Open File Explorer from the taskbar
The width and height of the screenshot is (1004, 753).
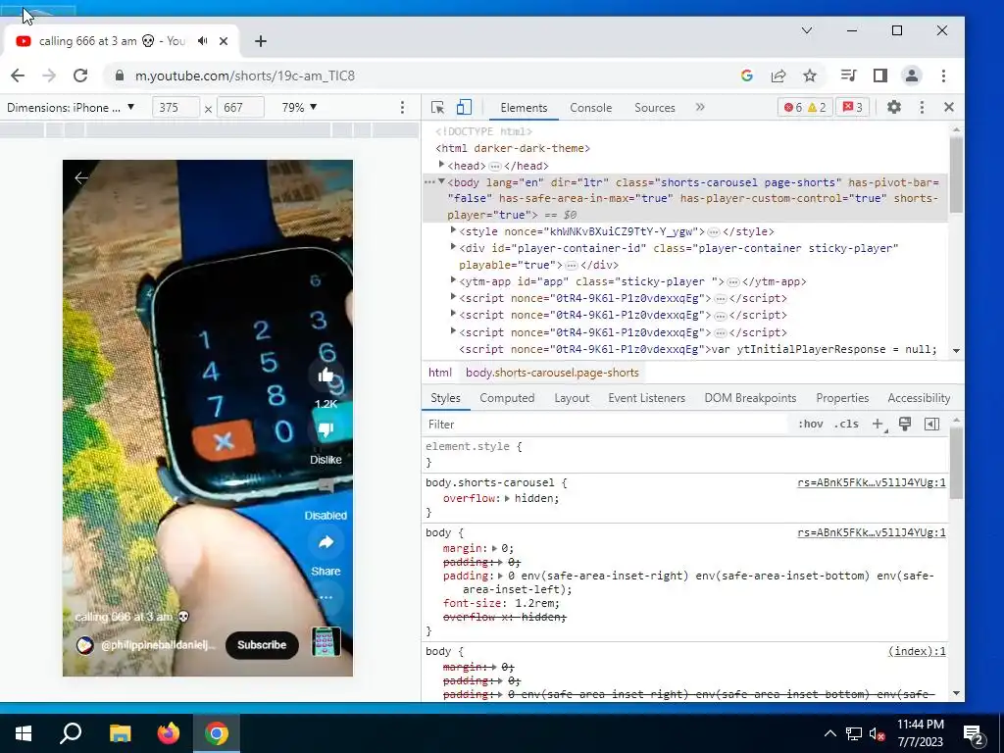[x=120, y=733]
